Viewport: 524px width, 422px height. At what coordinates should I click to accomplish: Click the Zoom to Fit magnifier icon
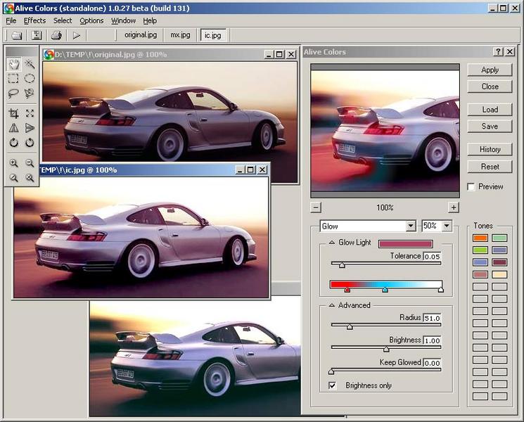point(13,178)
